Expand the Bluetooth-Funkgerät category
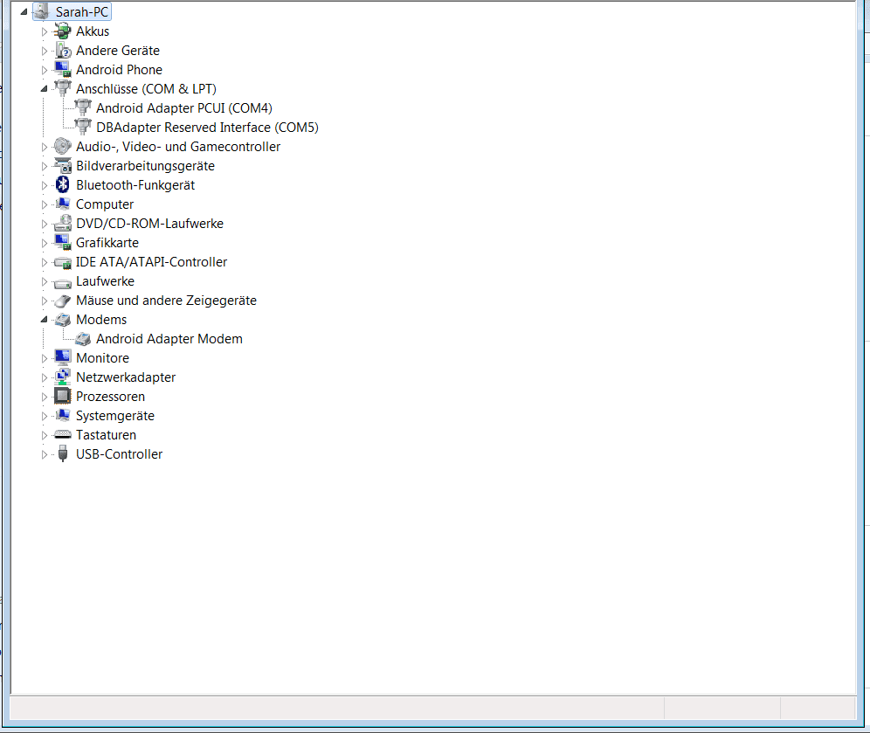This screenshot has width=870, height=733. (45, 185)
